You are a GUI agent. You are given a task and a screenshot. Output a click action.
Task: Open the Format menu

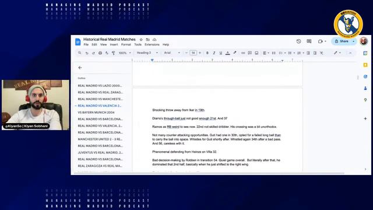pos(126,44)
